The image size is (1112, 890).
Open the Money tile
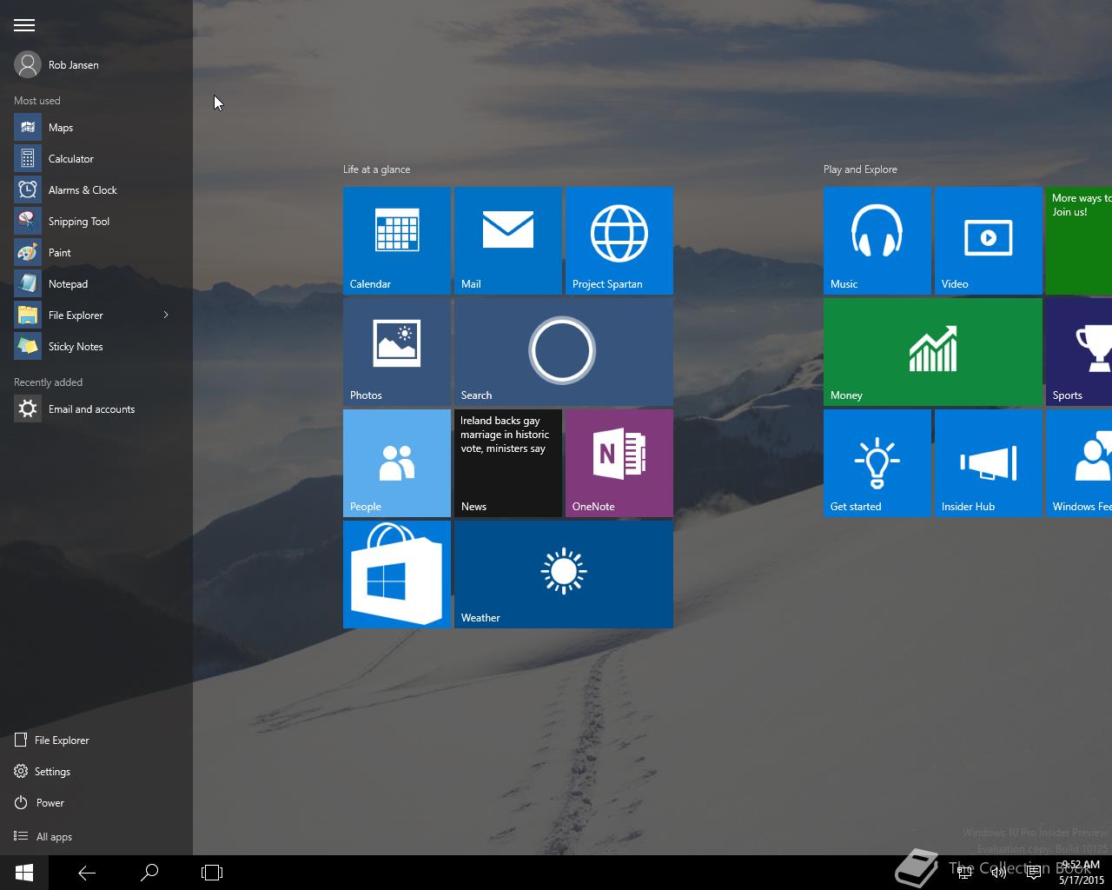coord(933,352)
